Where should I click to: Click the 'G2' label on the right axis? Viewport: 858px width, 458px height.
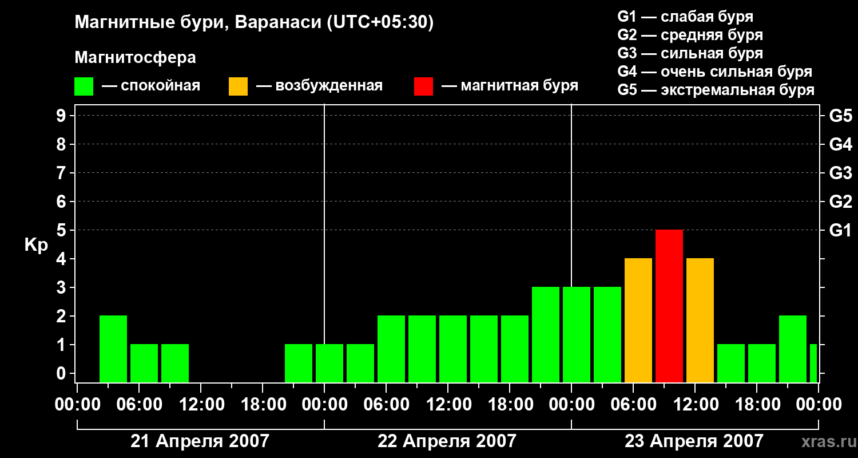pyautogui.click(x=840, y=202)
